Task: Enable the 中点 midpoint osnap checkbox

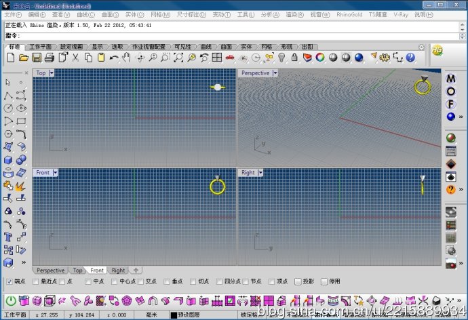Action: point(88,281)
